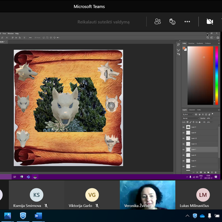This screenshot has height=222, width=222.
Task: Turn on the camera in Teams
Action: (x=210, y=22)
